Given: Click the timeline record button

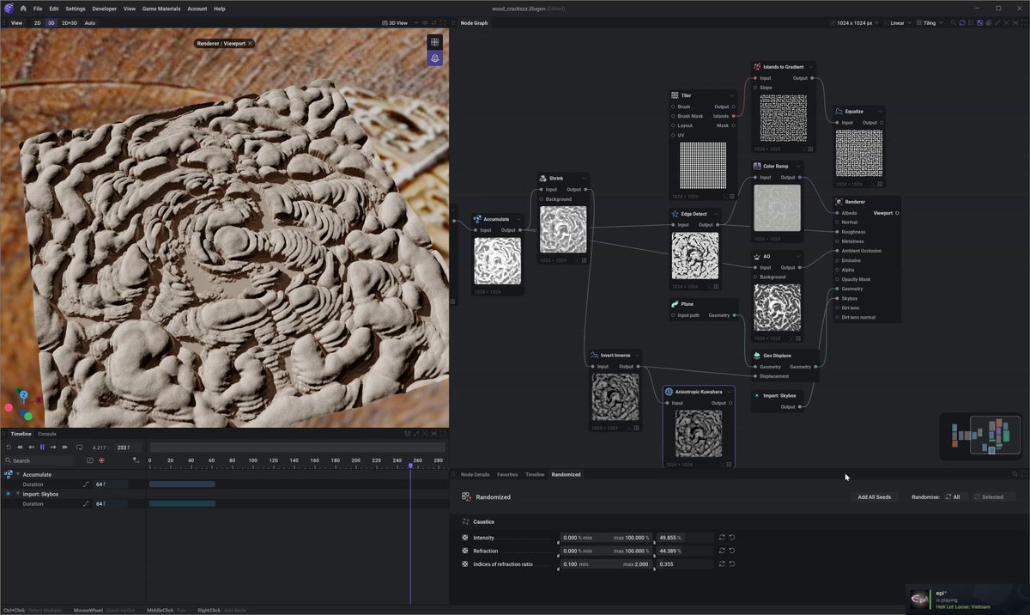Looking at the screenshot, I should click(101, 460).
